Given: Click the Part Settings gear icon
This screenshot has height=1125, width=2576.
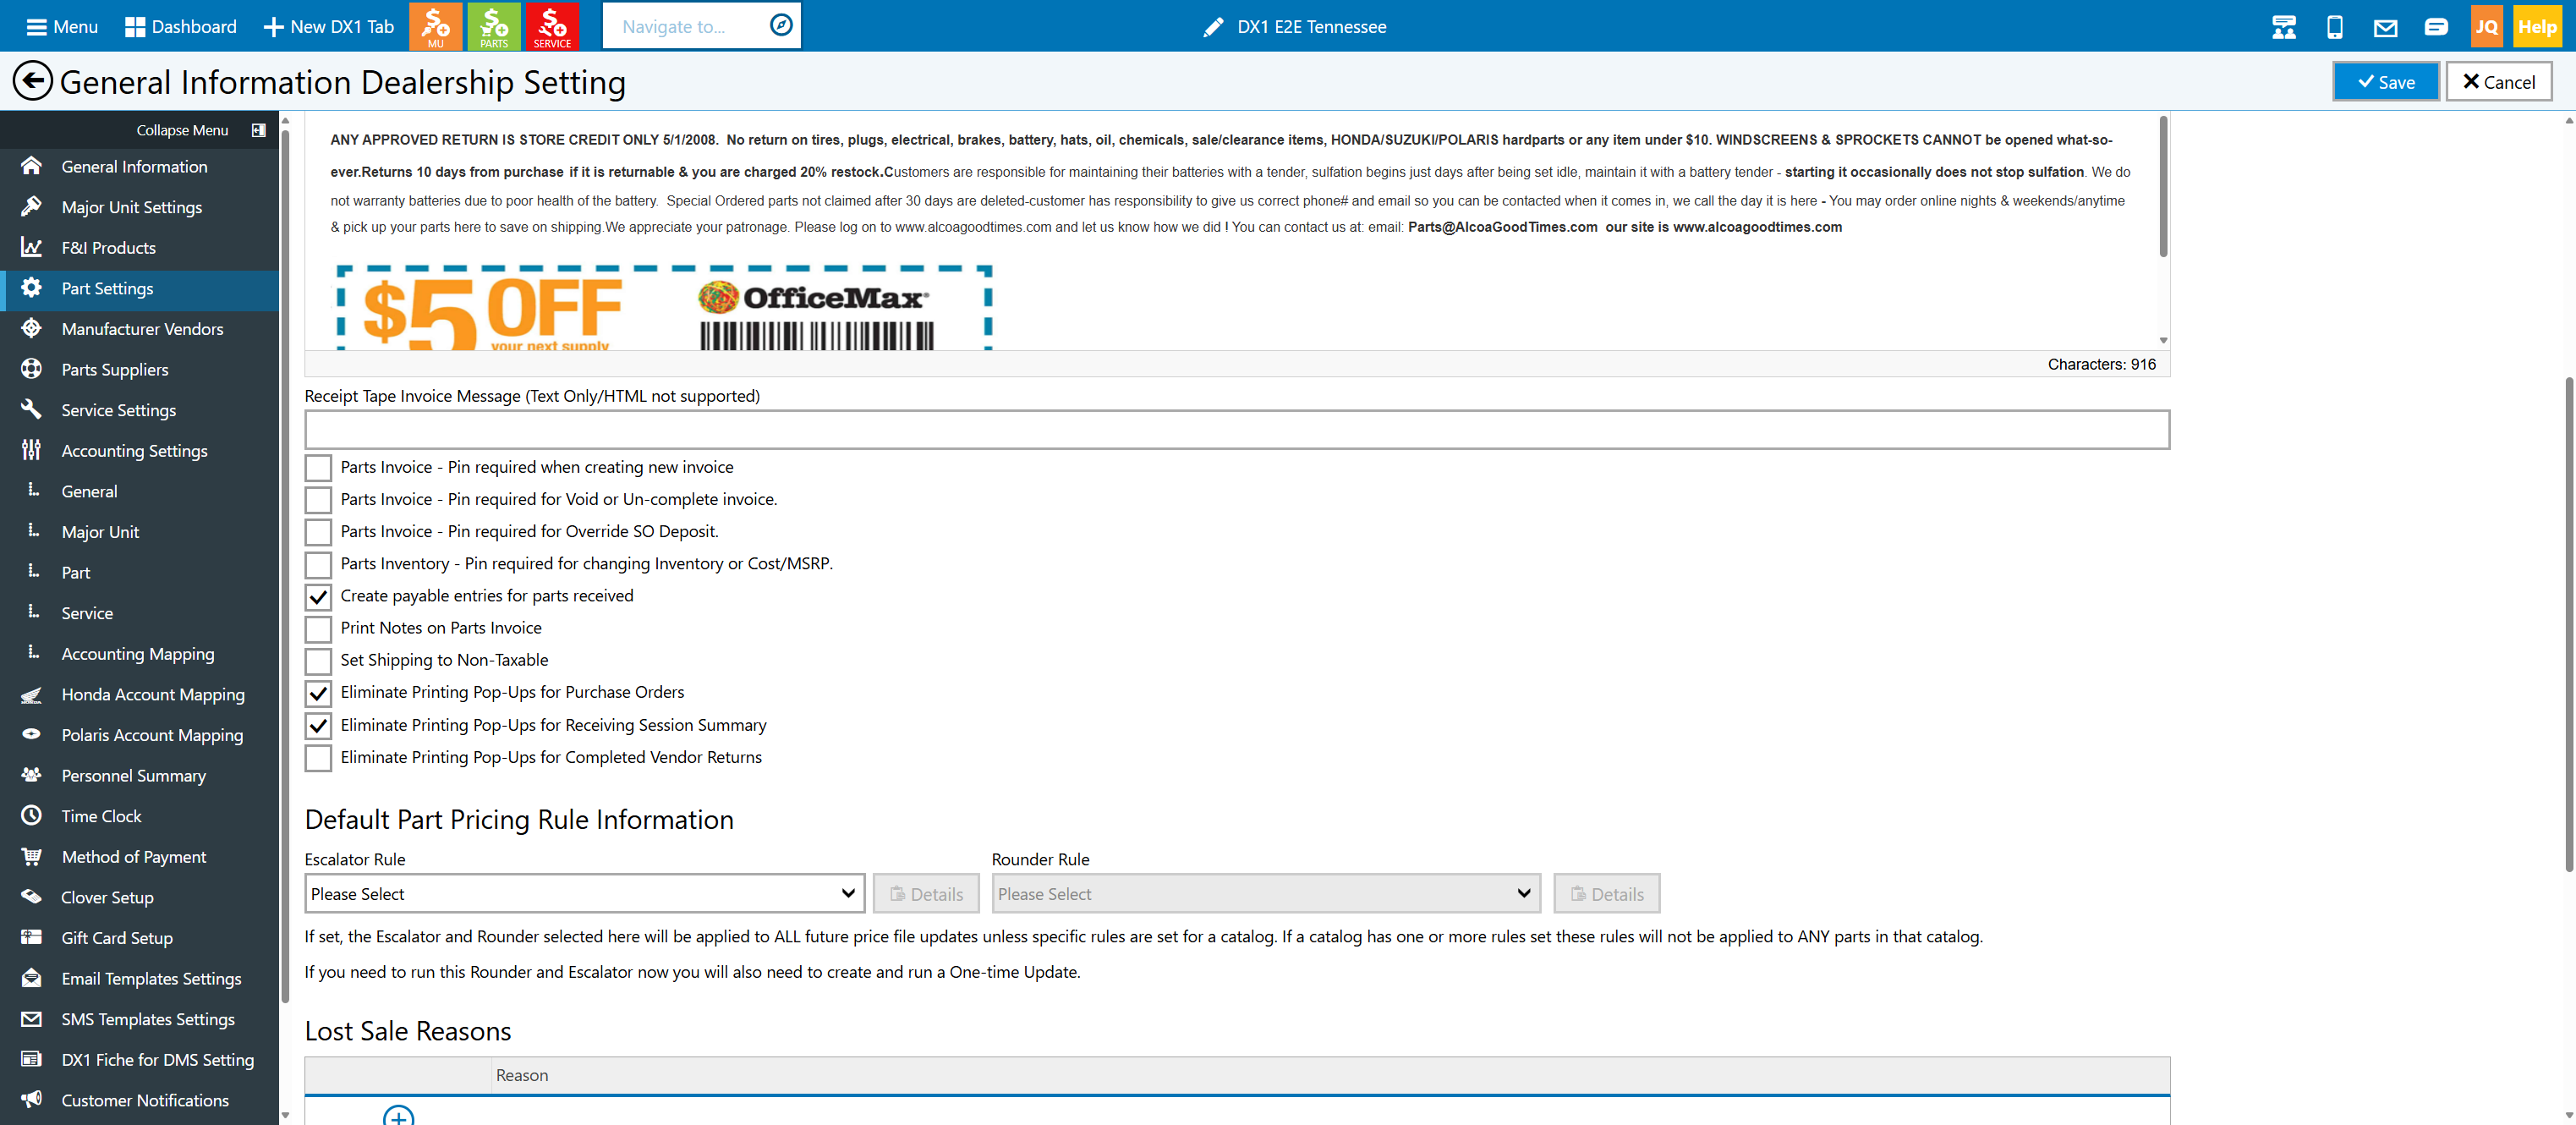Looking at the screenshot, I should (32, 288).
